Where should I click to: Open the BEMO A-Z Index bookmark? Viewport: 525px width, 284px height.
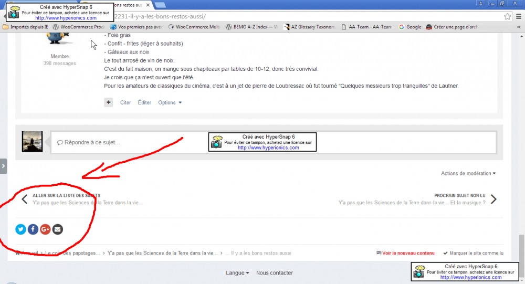pyautogui.click(x=252, y=27)
